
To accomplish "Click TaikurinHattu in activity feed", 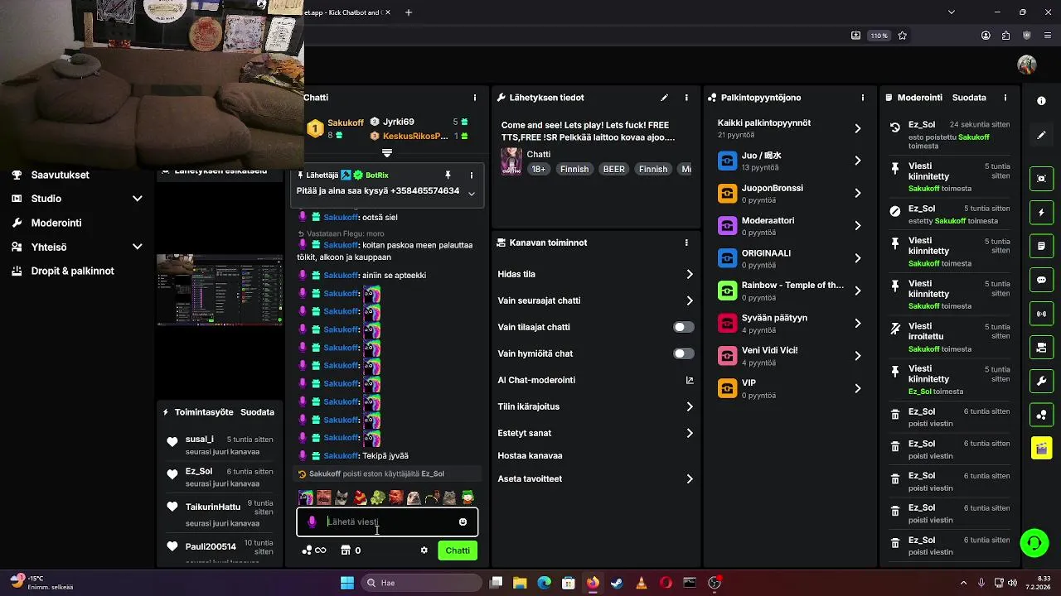I will pos(213,507).
